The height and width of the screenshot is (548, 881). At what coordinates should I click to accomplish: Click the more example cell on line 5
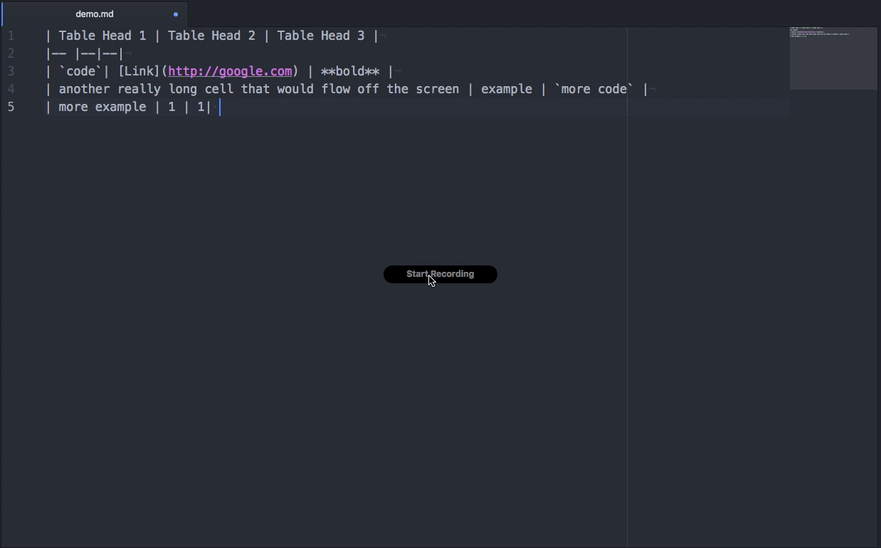tap(102, 107)
